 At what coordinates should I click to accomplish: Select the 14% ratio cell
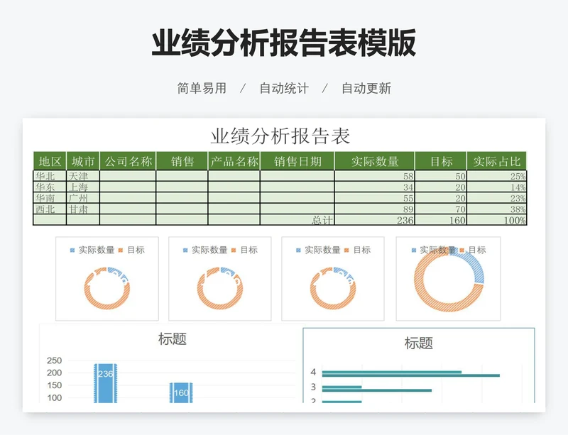[x=496, y=187]
